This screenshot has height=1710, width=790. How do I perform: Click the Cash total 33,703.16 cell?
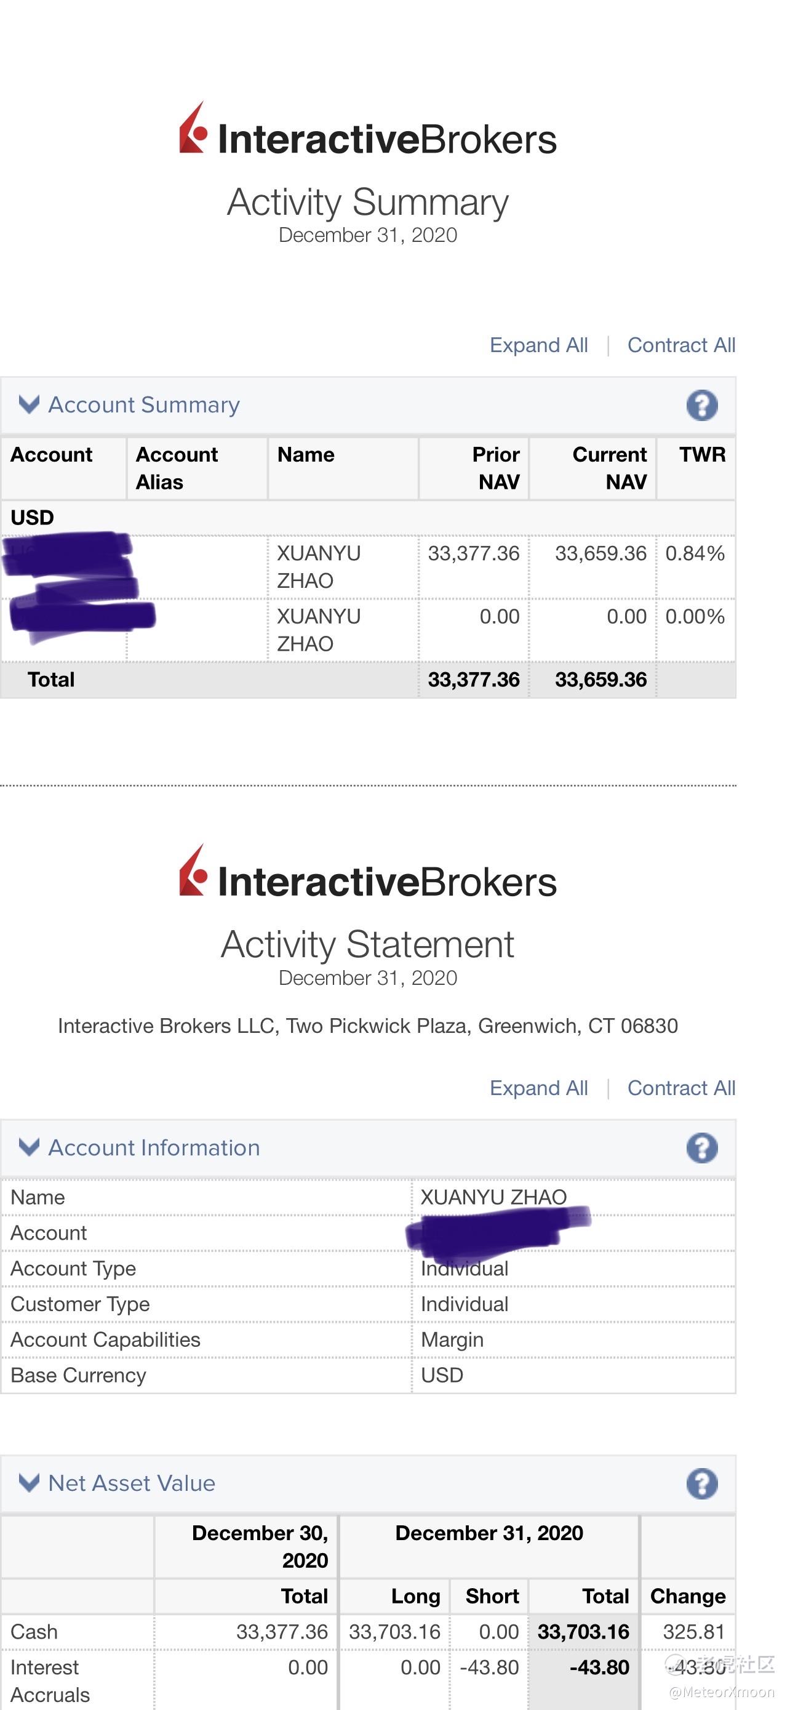tap(584, 1632)
